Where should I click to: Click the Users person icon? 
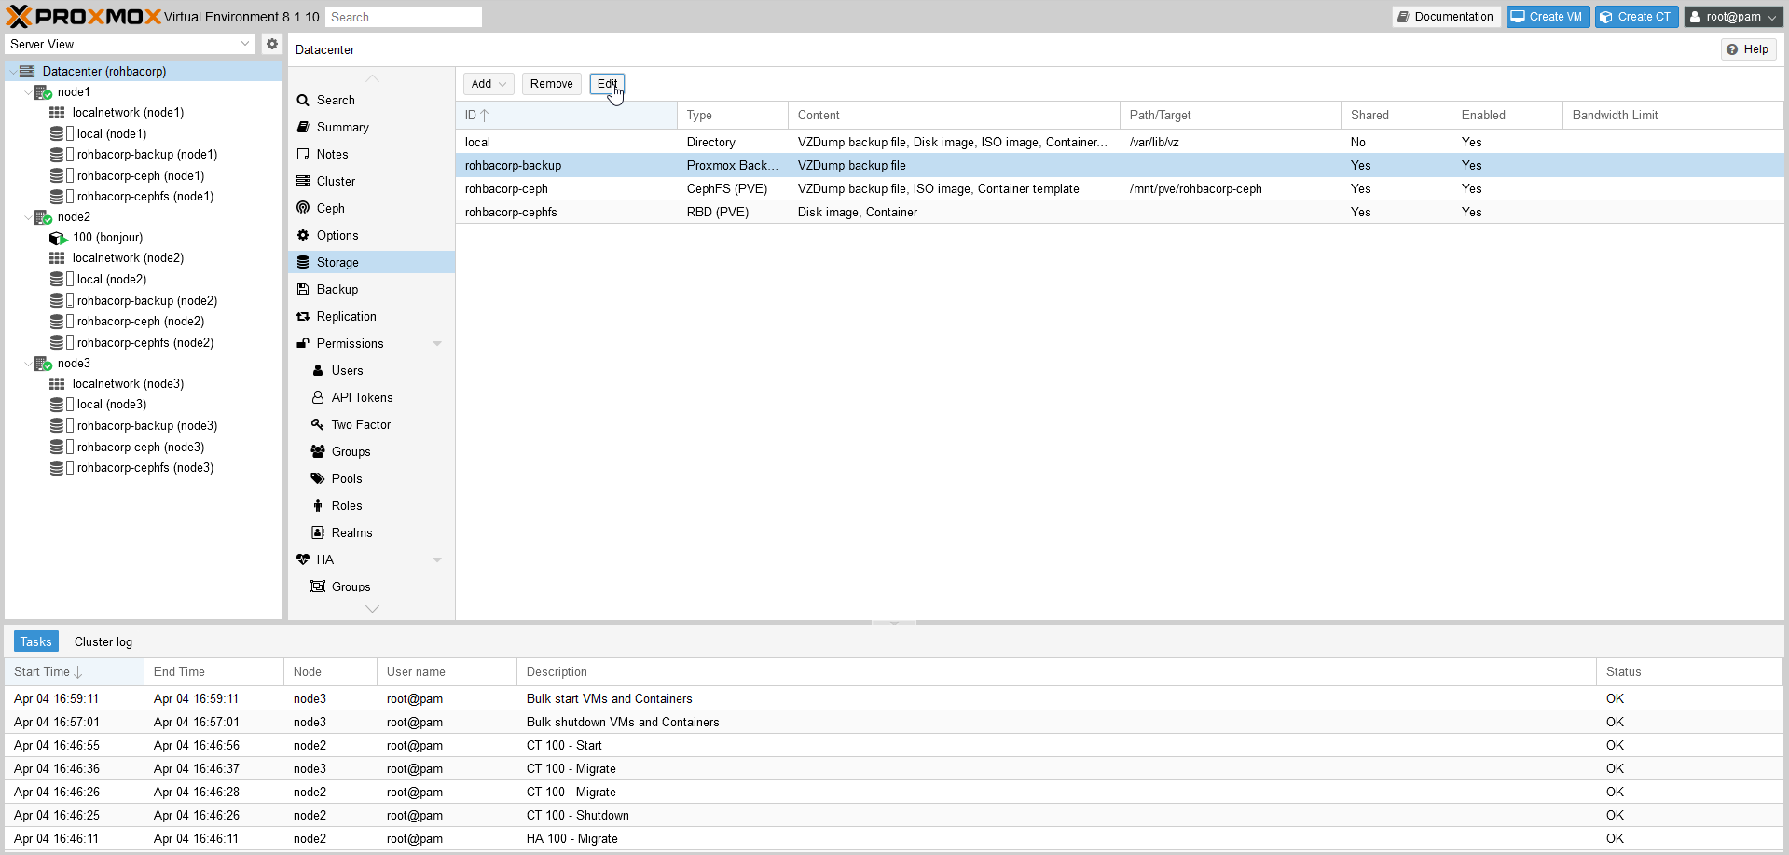click(x=318, y=371)
